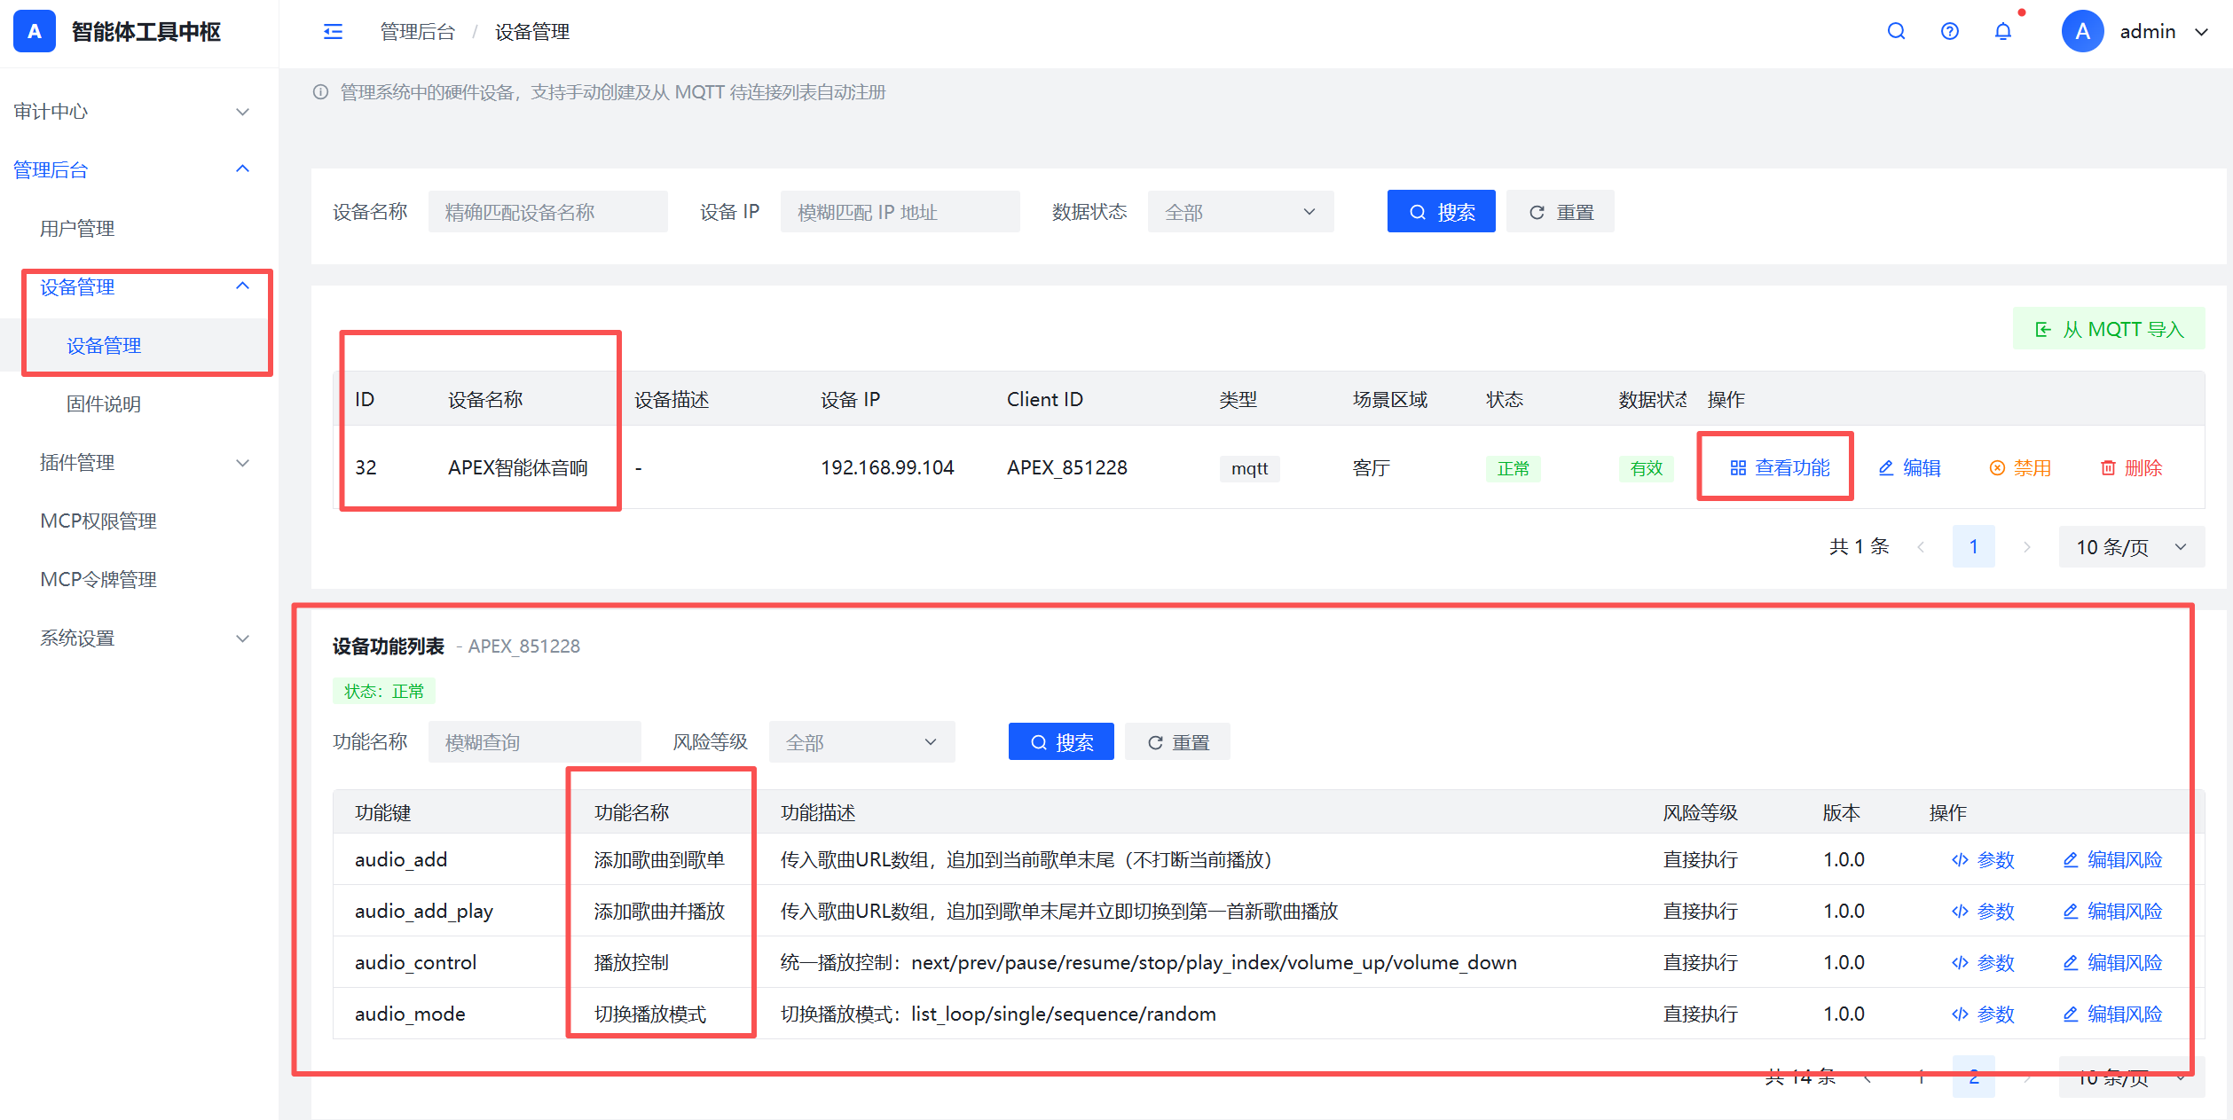Click the 编辑 pencil icon for APEX智能体音响
The width and height of the screenshot is (2233, 1120).
click(x=1910, y=467)
